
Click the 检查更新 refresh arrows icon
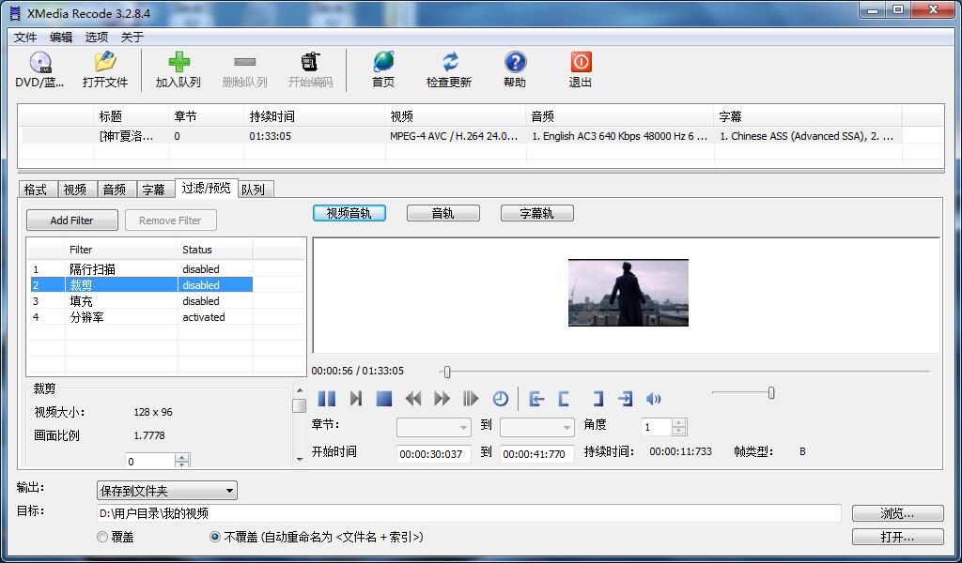[449, 63]
